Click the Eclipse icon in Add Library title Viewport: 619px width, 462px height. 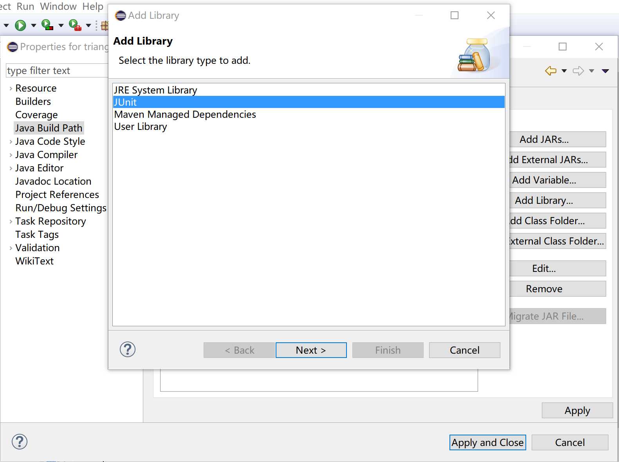121,16
